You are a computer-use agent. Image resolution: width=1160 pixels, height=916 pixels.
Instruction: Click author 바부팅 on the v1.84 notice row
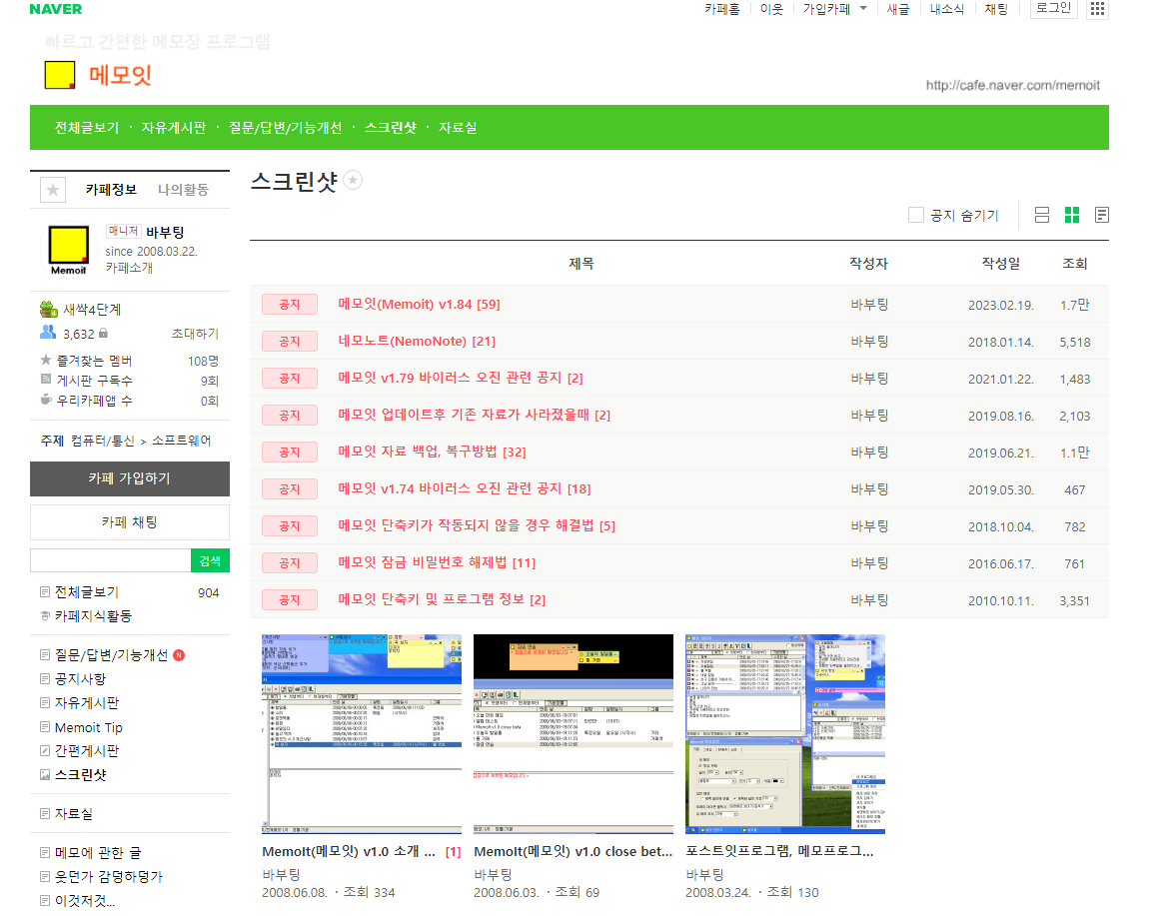[x=869, y=304]
